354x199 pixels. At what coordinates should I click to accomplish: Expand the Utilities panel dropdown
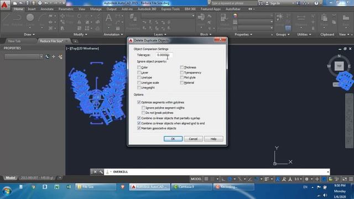coord(304,34)
